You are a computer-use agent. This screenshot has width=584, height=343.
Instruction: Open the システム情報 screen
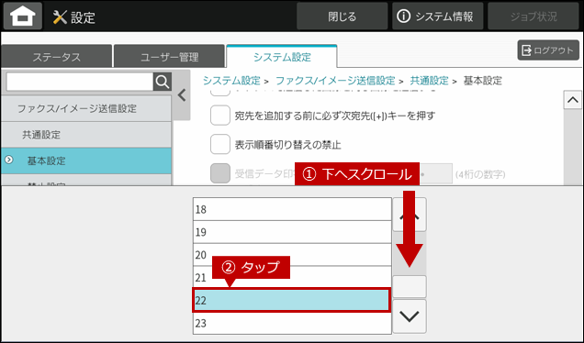(437, 17)
